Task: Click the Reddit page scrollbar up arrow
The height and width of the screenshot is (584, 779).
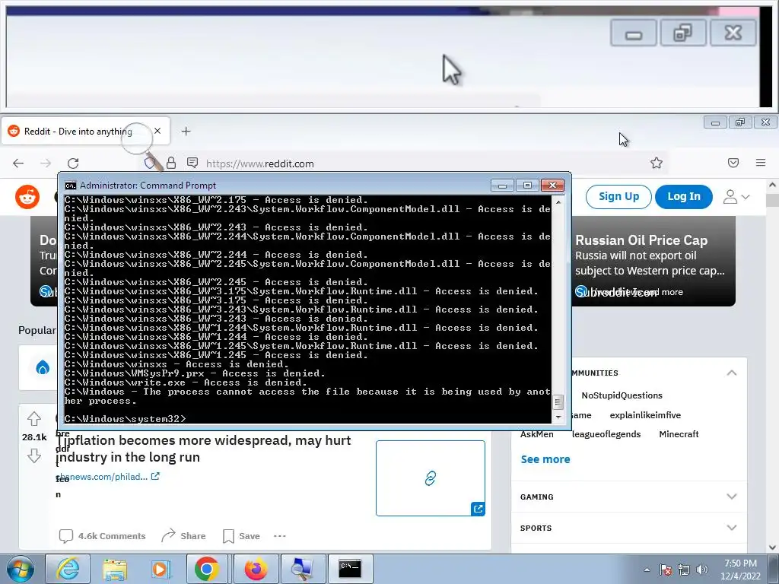Action: pyautogui.click(x=773, y=185)
